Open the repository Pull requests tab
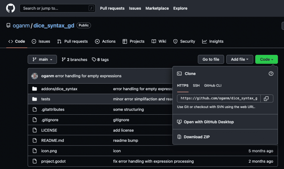 tap(72, 41)
